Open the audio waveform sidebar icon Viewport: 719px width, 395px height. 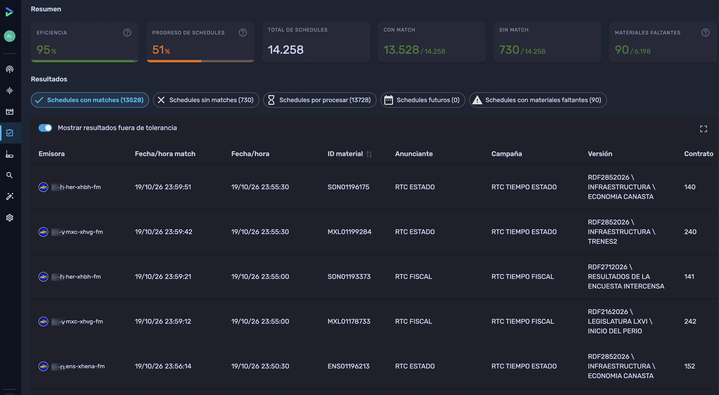[10, 90]
